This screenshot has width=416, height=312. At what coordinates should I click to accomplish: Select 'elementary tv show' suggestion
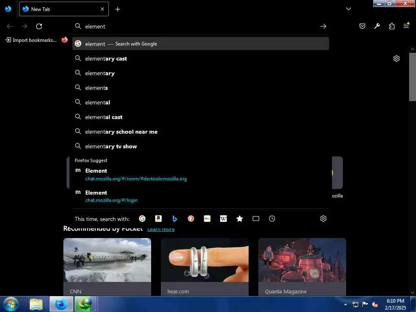click(x=201, y=146)
